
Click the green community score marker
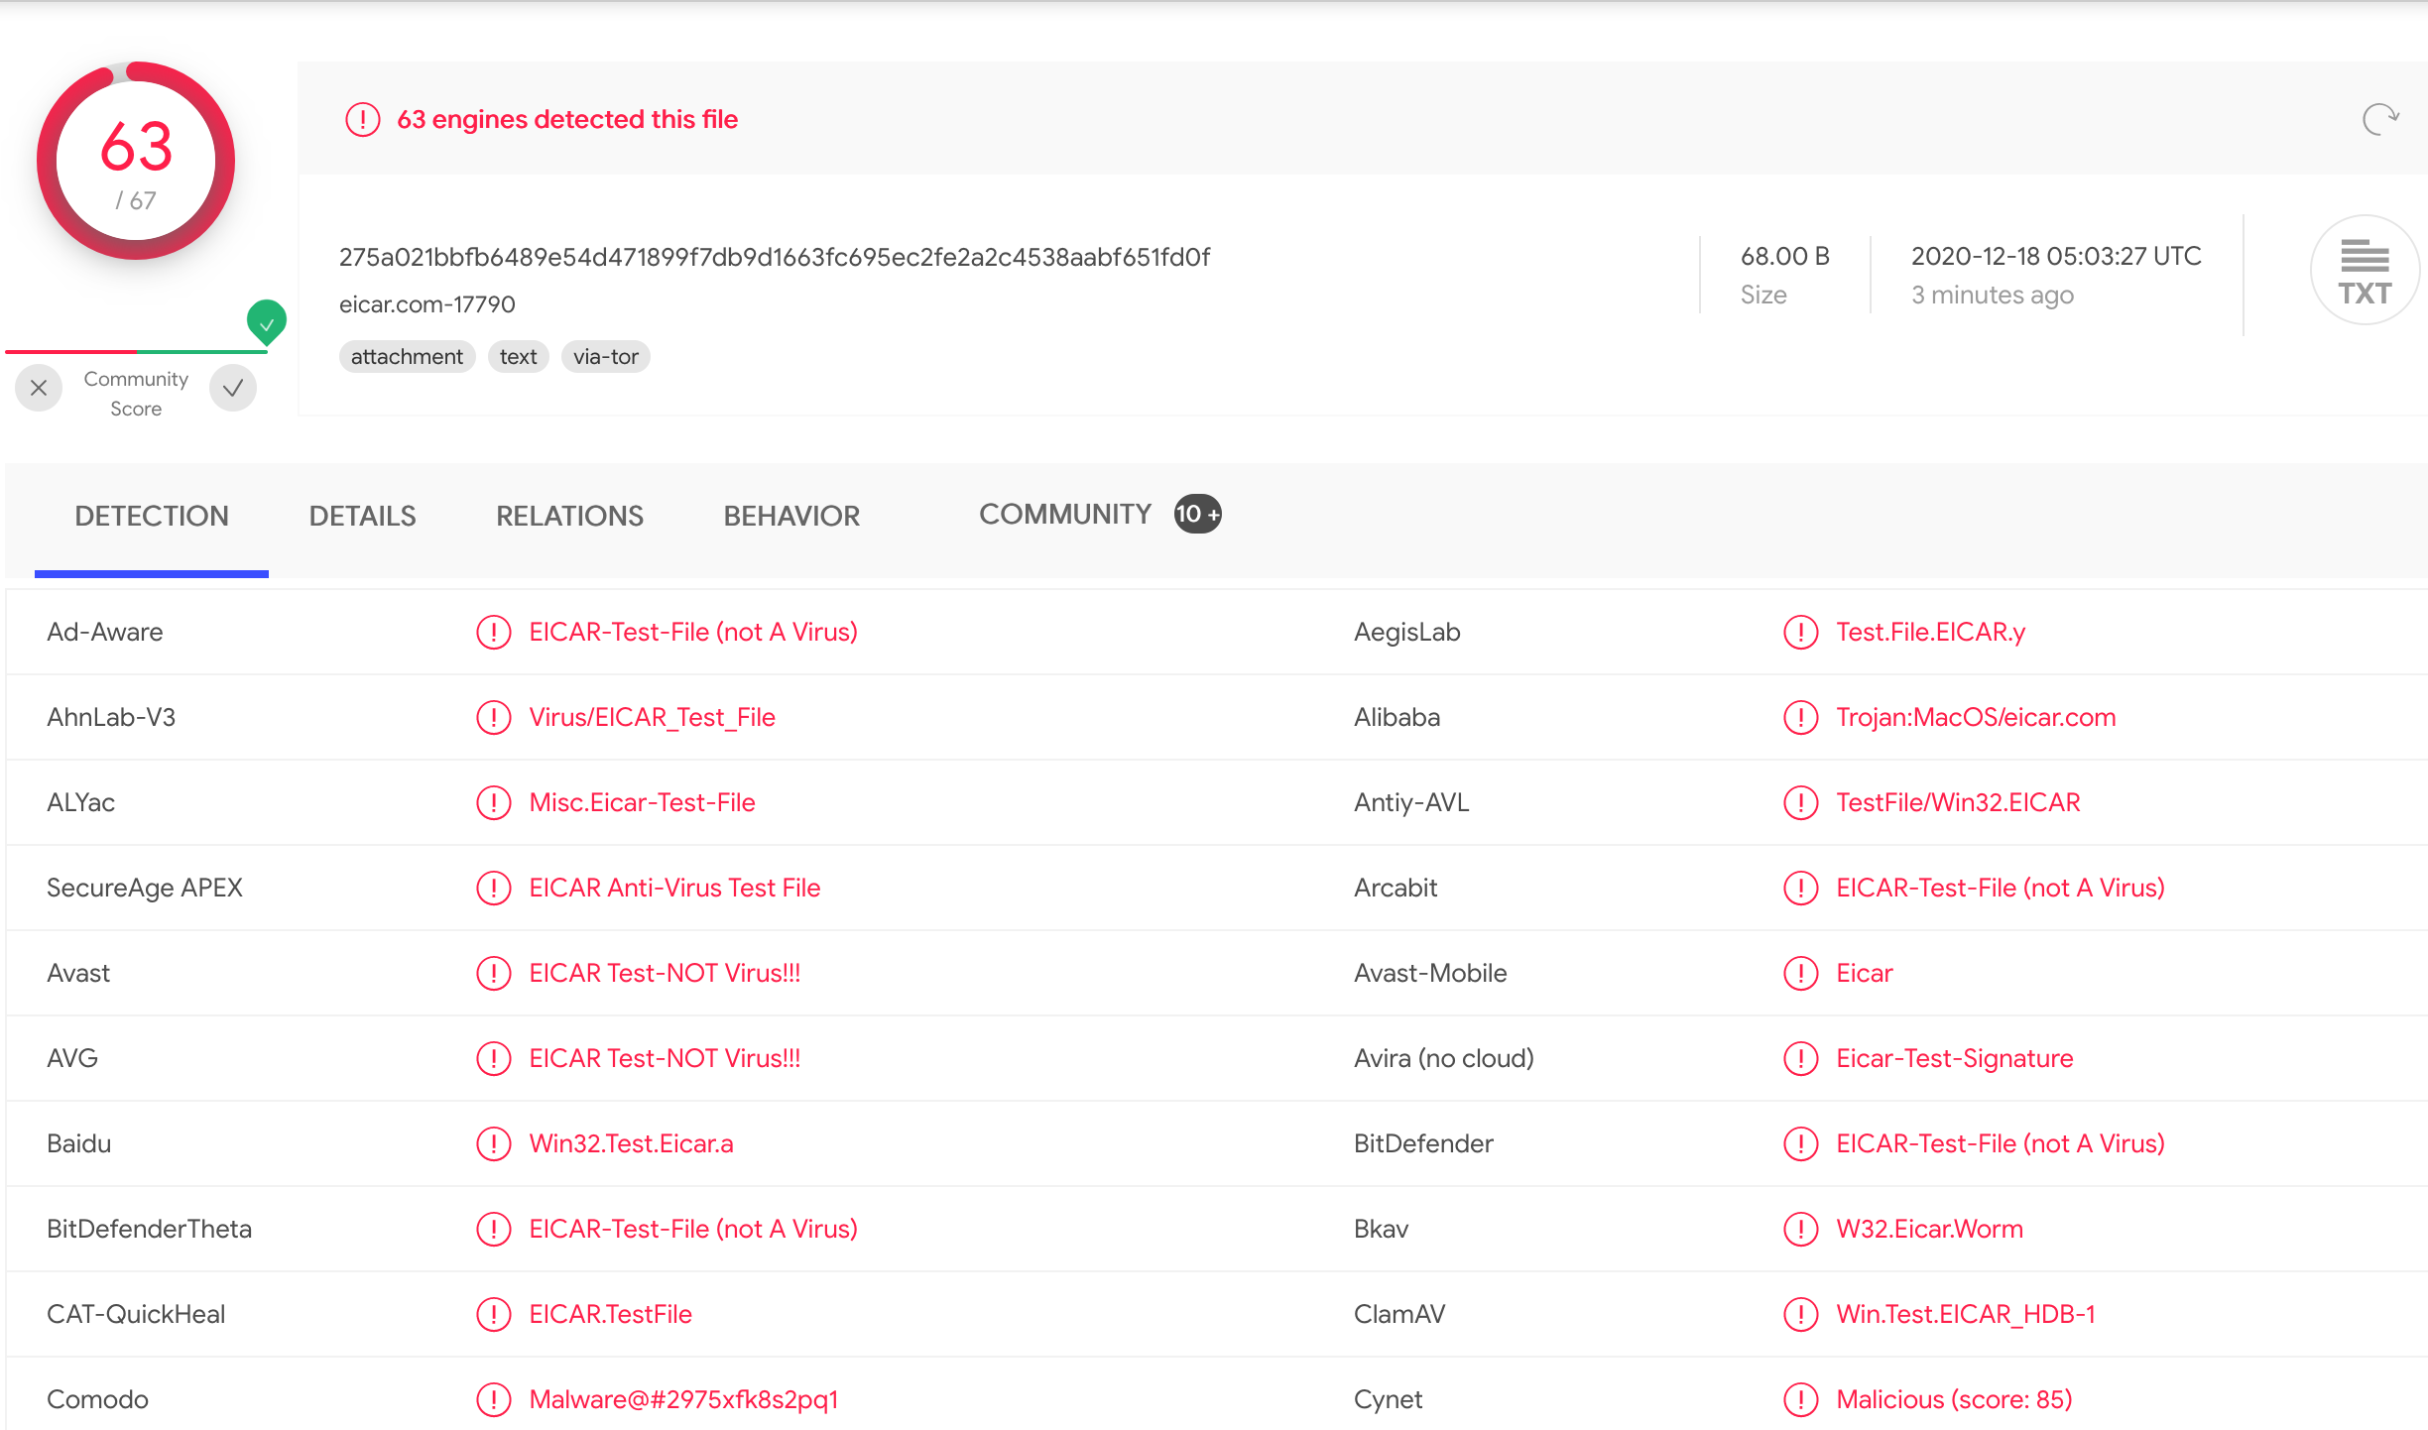(267, 322)
